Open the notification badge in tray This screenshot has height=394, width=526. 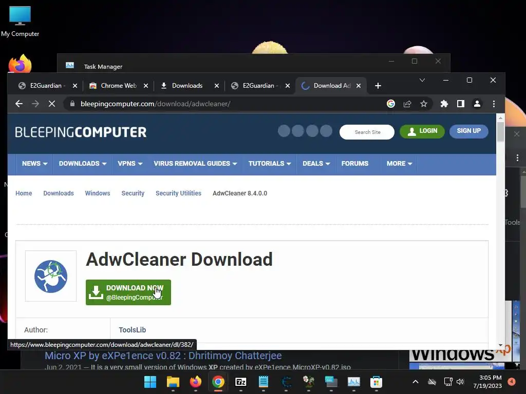[x=512, y=382]
